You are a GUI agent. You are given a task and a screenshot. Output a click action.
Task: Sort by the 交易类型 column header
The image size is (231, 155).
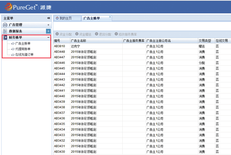[x=206, y=41]
